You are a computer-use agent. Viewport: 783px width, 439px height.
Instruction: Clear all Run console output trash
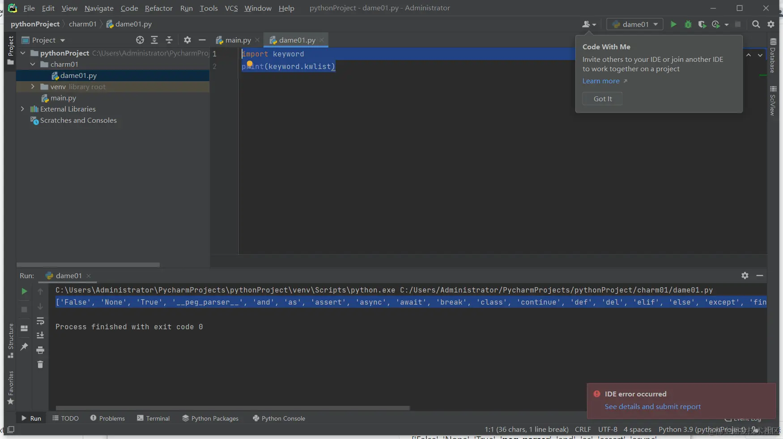tap(40, 364)
